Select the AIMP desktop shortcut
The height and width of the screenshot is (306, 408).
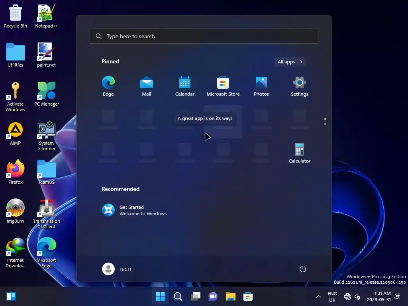[16, 133]
